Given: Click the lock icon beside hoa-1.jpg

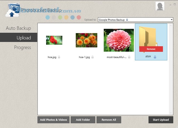Looking at the screenshot, I should pos(93,57).
